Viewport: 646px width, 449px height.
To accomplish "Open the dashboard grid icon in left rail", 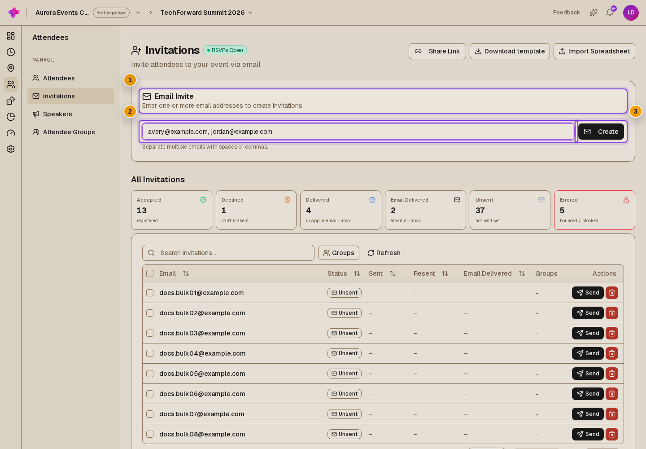I will [11, 36].
